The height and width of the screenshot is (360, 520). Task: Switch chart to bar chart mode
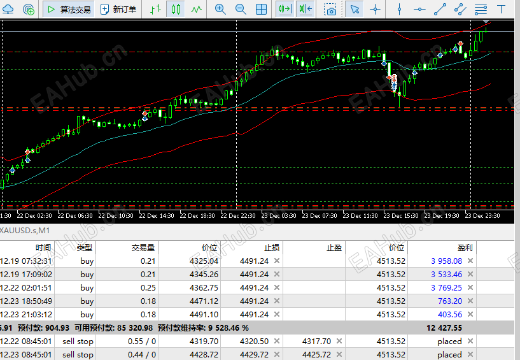point(155,9)
